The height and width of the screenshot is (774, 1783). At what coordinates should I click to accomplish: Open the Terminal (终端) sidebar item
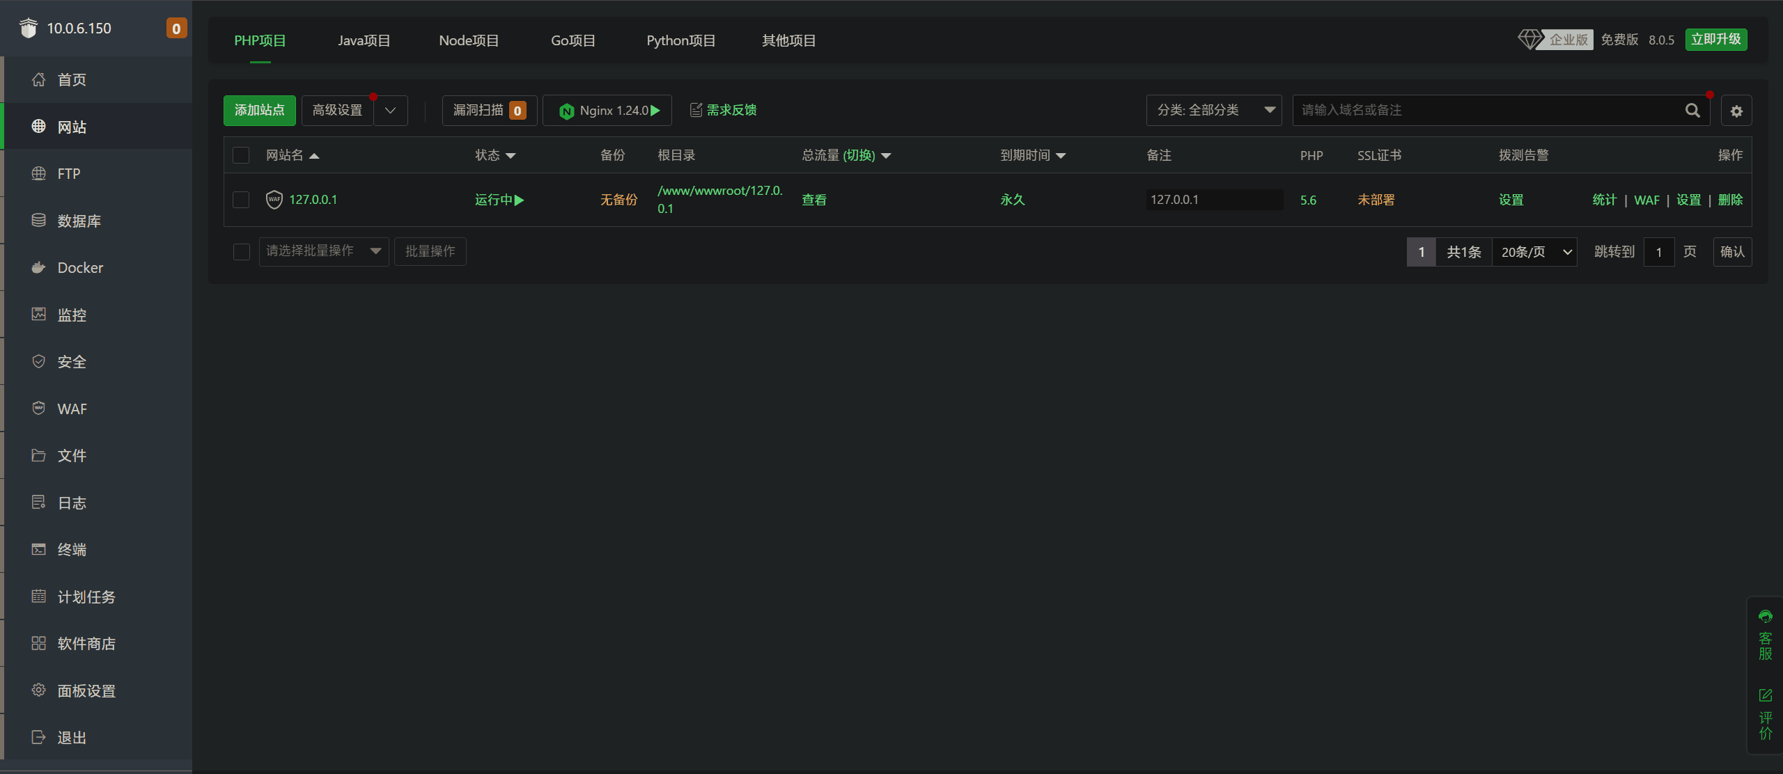(72, 550)
